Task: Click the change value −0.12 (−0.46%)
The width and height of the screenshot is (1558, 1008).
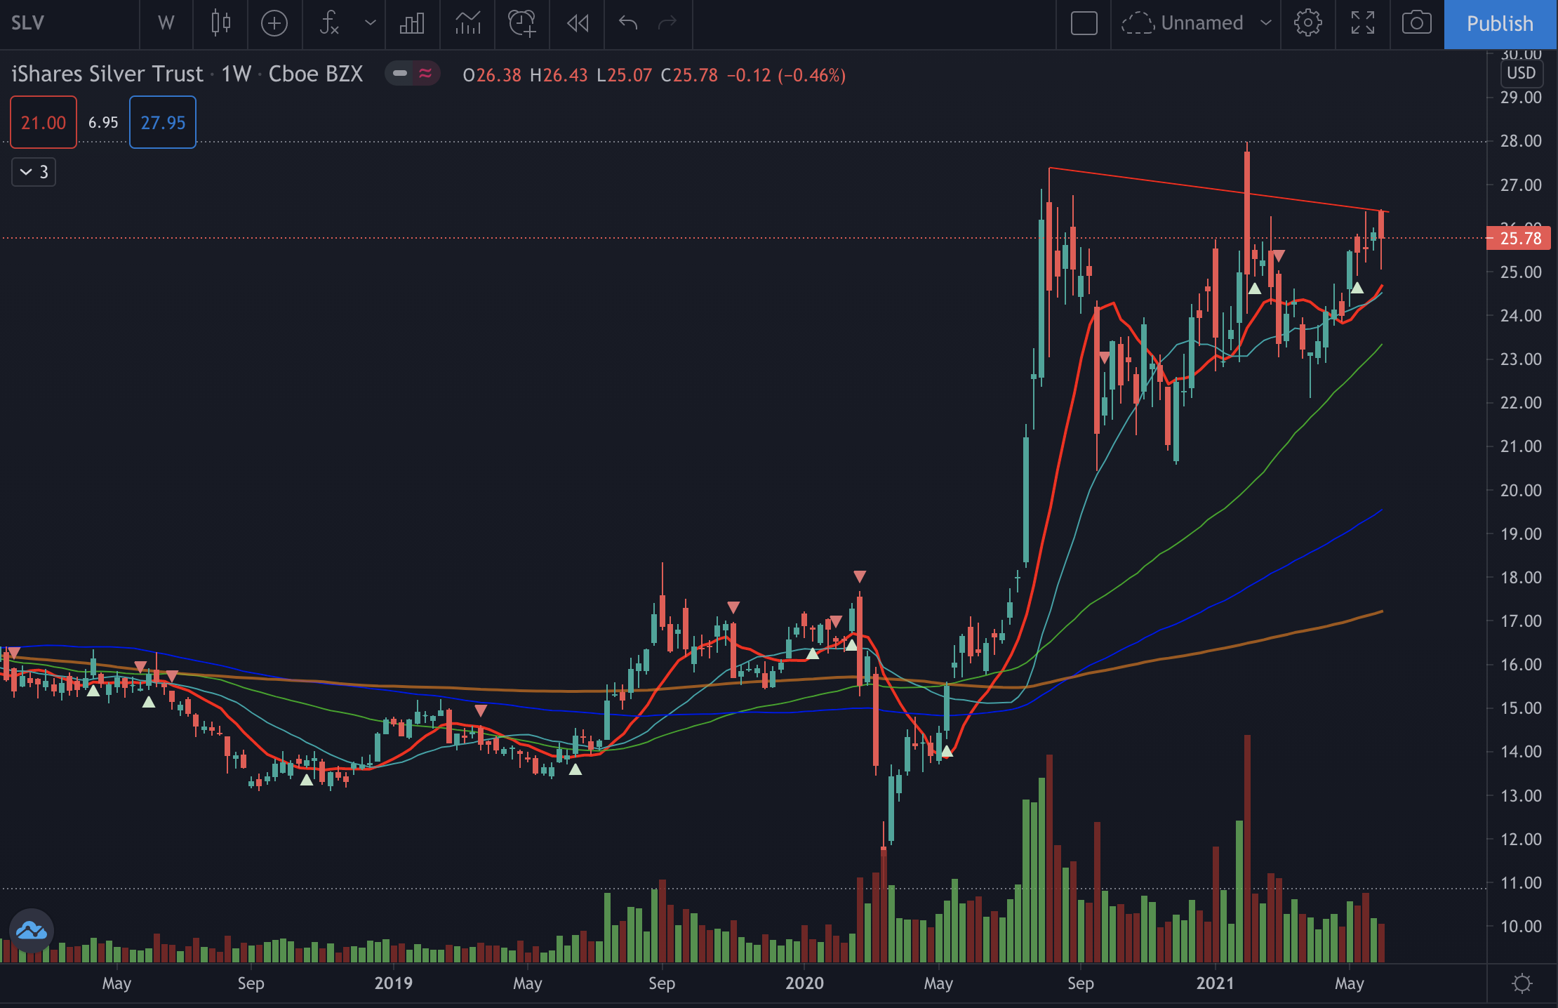Action: coord(786,75)
